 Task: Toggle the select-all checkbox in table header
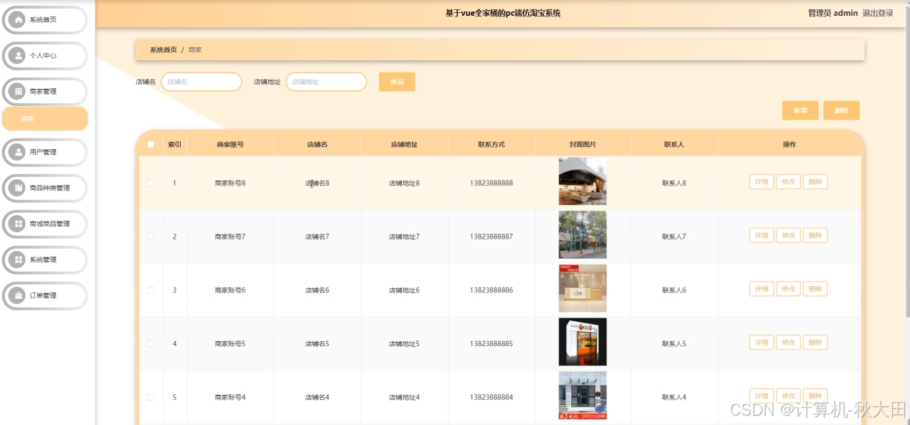point(151,144)
